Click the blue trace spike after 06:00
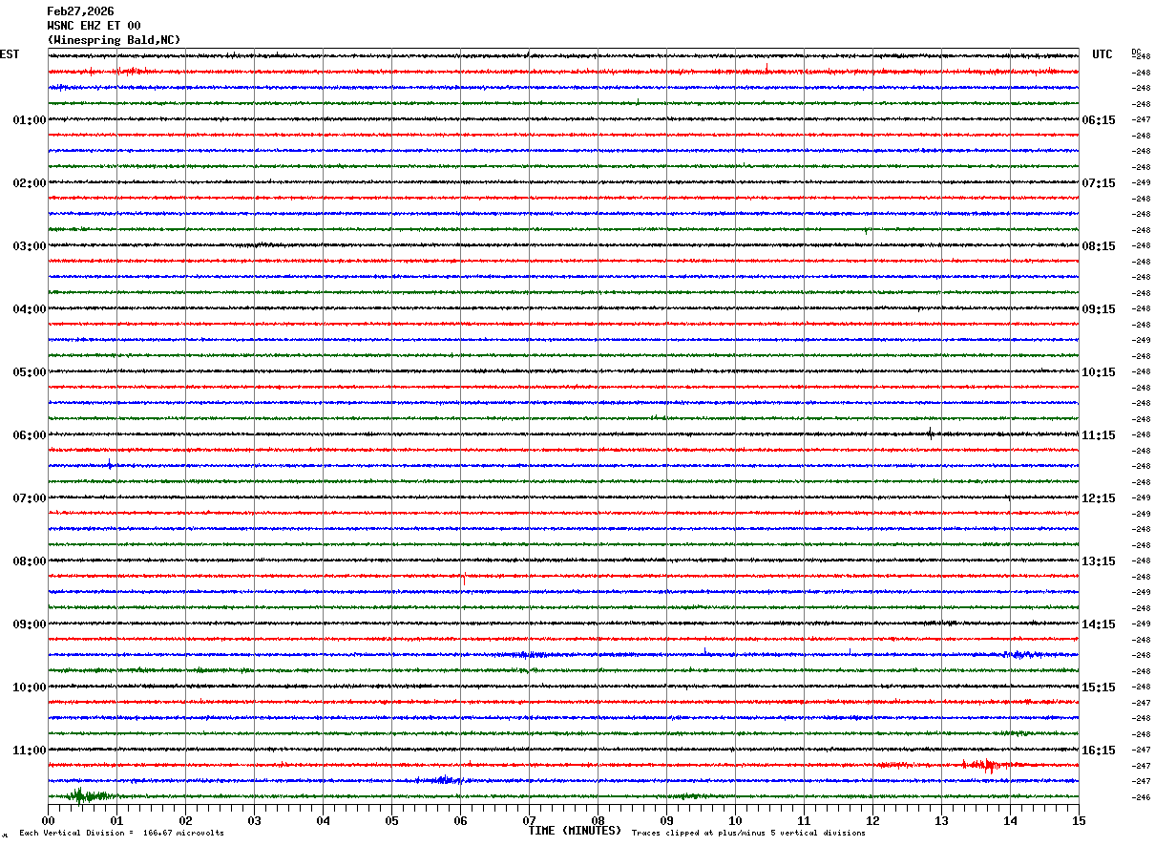This screenshot has width=1155, height=846. pos(110,465)
